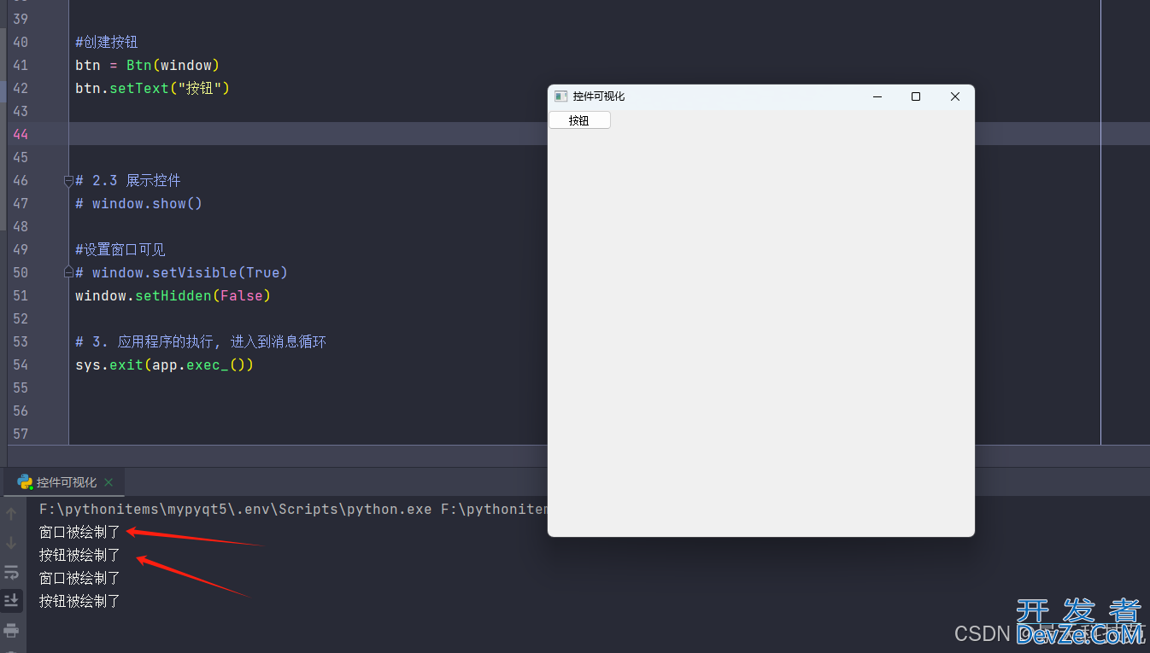The image size is (1150, 653).
Task: Click line number 44 in the gutter
Action: click(21, 134)
